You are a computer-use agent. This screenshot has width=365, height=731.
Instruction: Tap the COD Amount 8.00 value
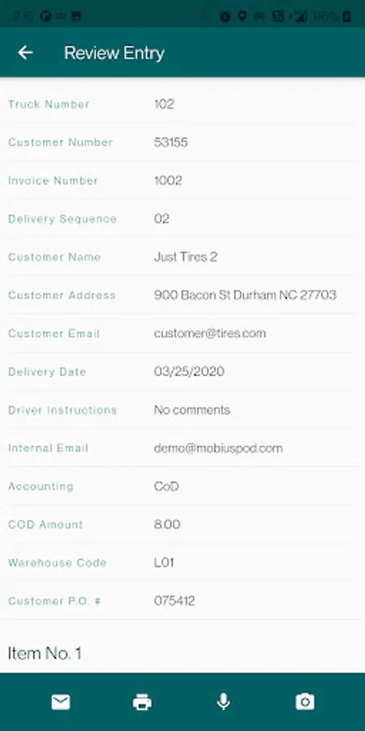(x=167, y=525)
